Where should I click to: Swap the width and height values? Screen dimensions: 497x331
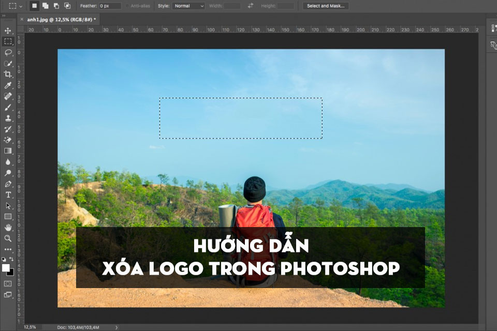[x=251, y=6]
